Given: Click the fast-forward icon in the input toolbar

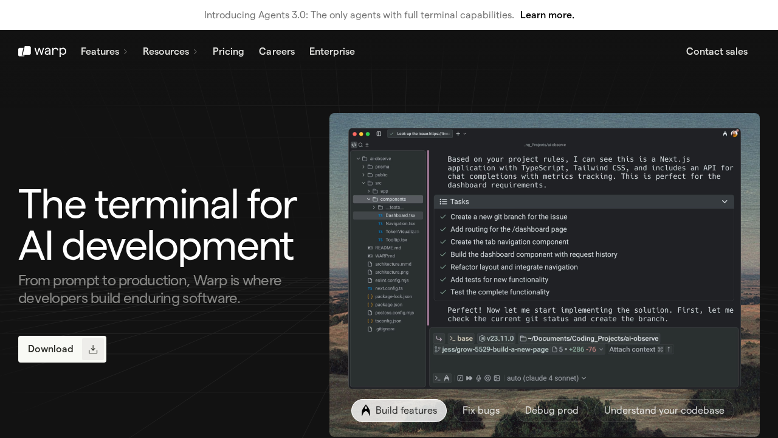Looking at the screenshot, I should pos(469,378).
